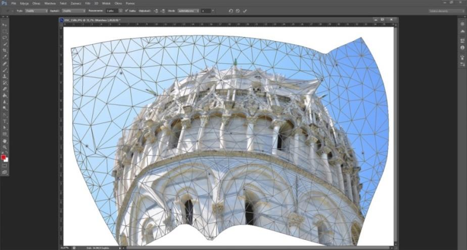
Task: Select the Lasso tool
Action: pyautogui.click(x=5, y=37)
